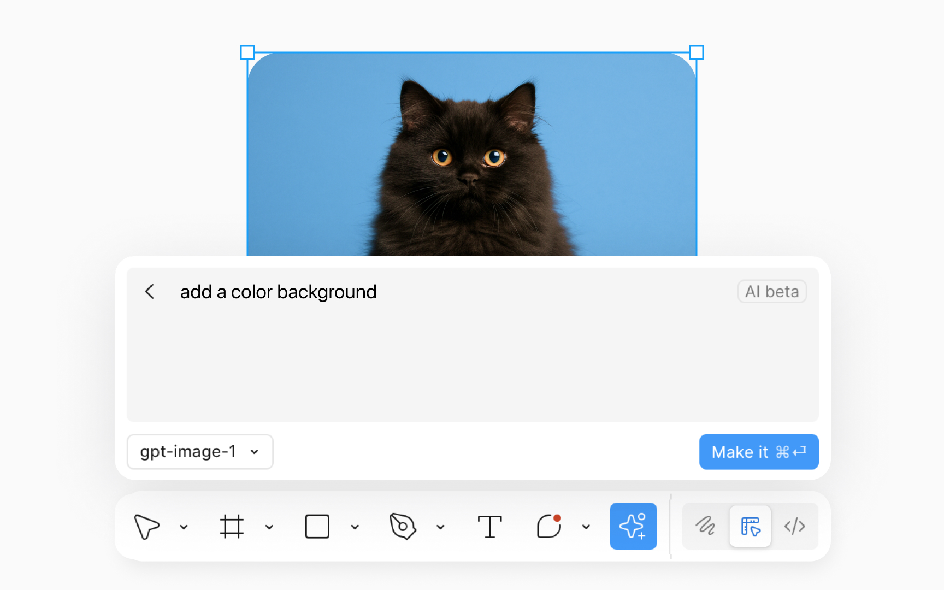Expand Move tool options arrow
This screenshot has width=944, height=590.
[184, 527]
